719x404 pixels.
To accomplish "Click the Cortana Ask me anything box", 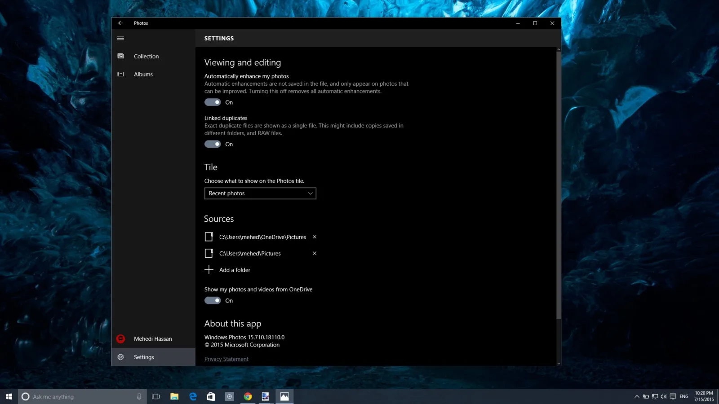I will coord(82,397).
